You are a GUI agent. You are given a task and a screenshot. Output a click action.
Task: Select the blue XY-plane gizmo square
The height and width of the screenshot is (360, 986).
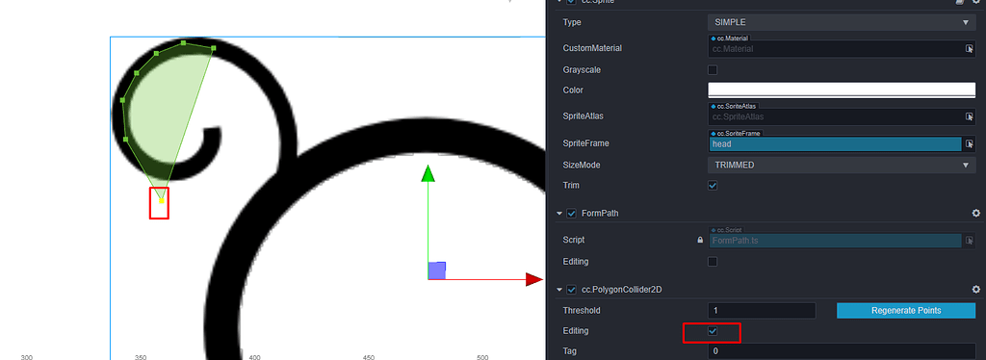[436, 270]
